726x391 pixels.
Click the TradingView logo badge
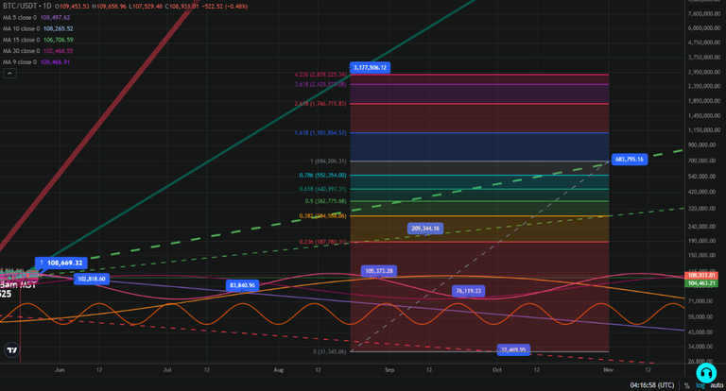[x=11, y=350]
